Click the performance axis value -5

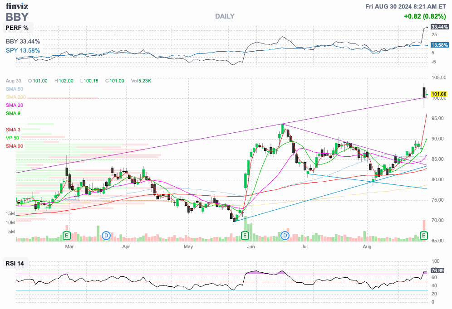(x=433, y=62)
